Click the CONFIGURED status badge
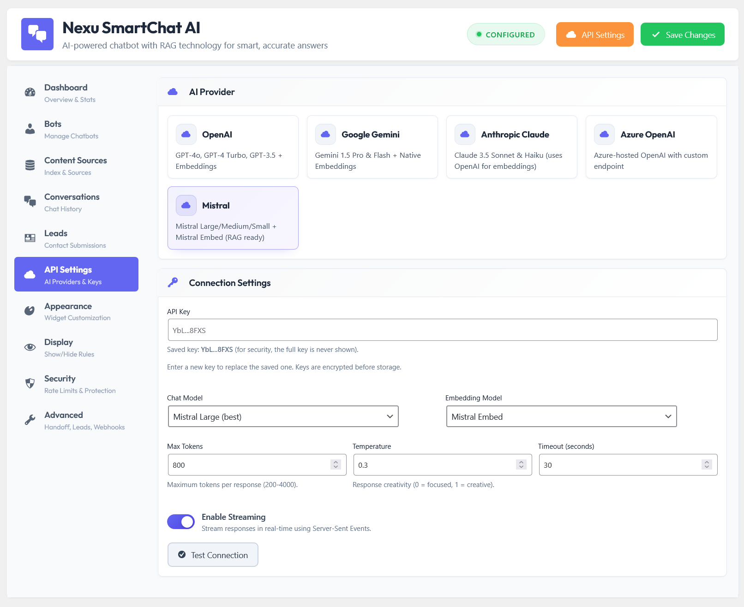The width and height of the screenshot is (744, 607). (x=506, y=34)
